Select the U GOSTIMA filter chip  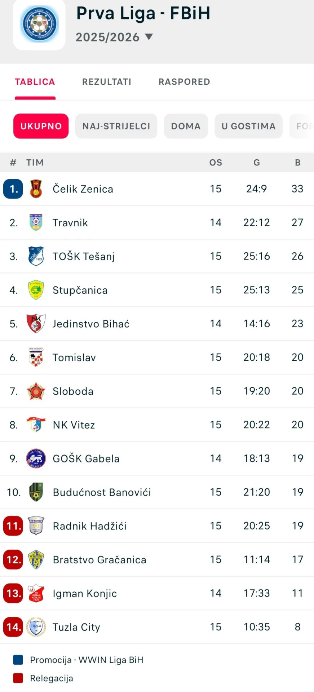click(x=248, y=126)
